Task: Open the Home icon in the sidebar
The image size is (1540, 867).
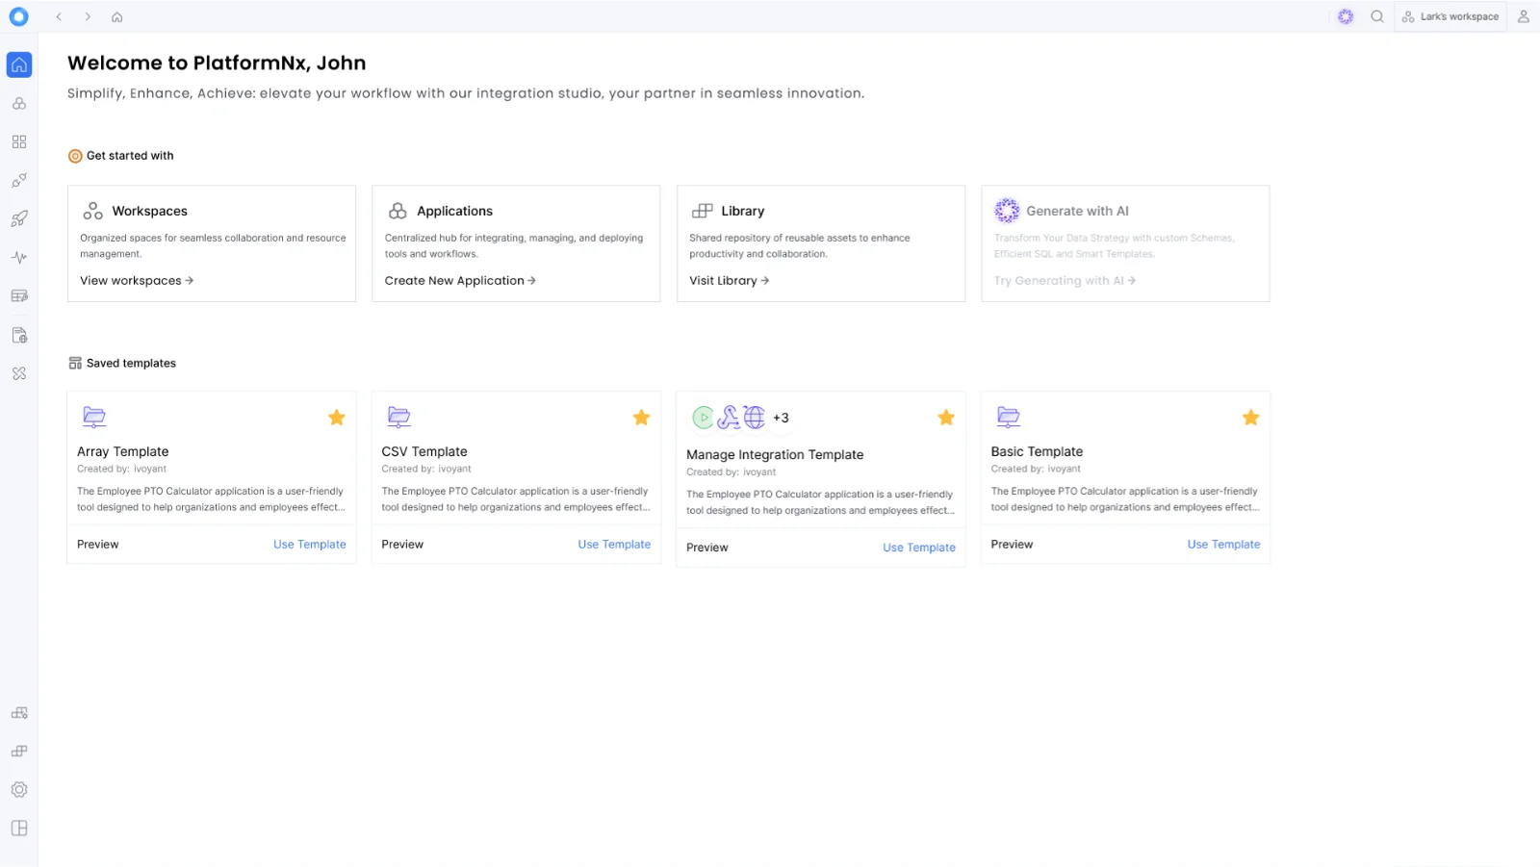Action: tap(19, 64)
